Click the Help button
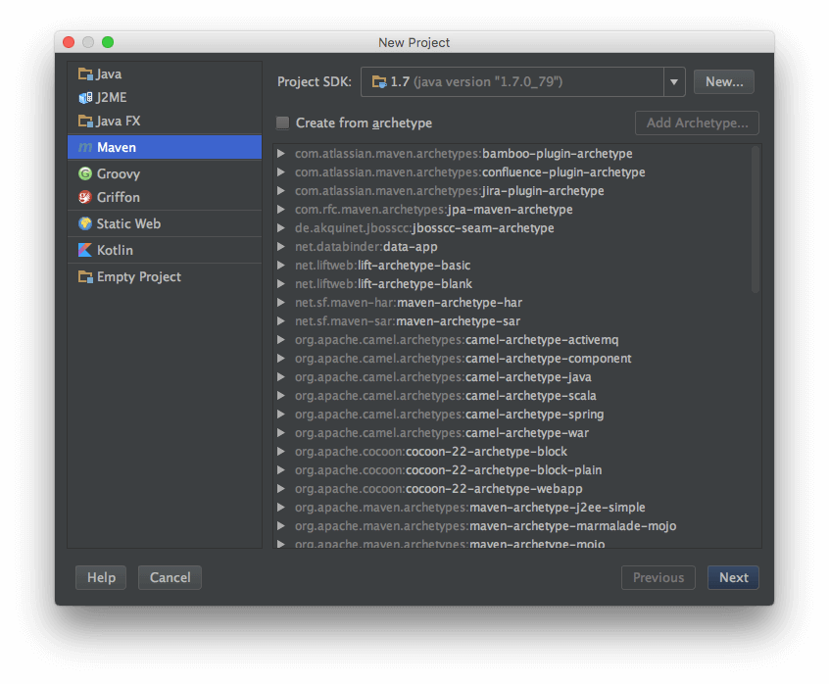 101,577
